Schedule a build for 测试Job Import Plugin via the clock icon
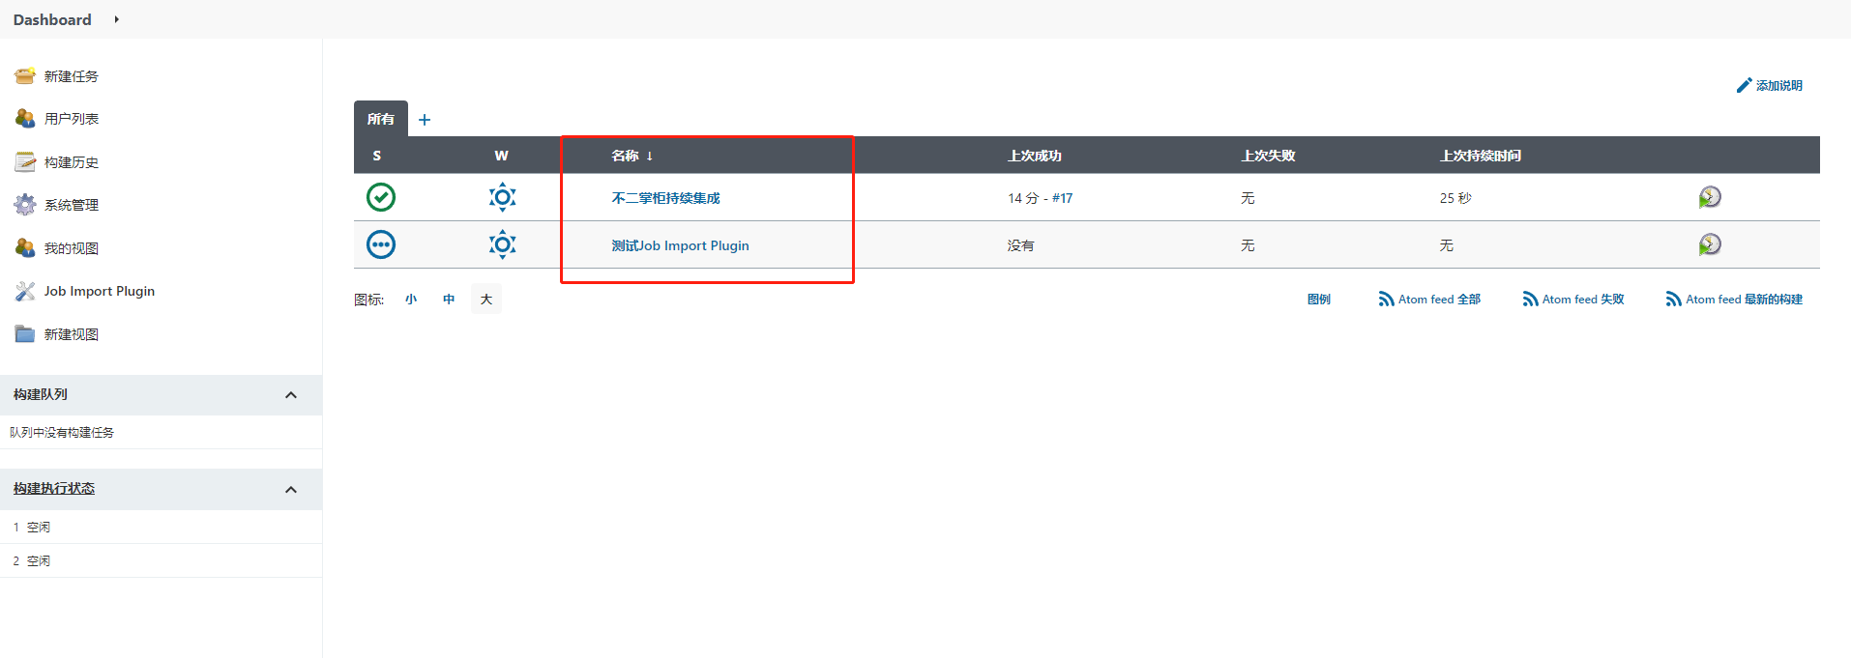This screenshot has width=1851, height=658. [x=1710, y=244]
